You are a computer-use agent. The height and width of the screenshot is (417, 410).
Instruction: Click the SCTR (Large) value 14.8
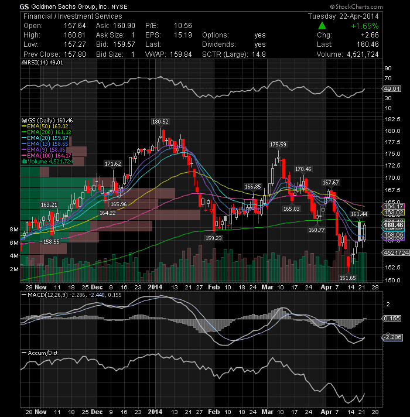(x=259, y=54)
